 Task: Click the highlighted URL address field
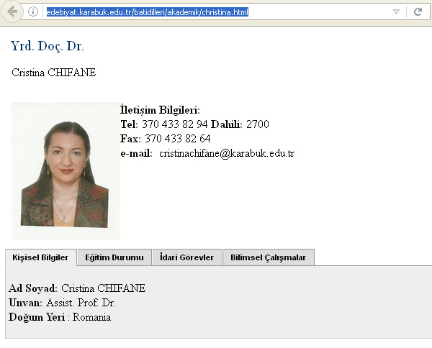tap(147, 12)
